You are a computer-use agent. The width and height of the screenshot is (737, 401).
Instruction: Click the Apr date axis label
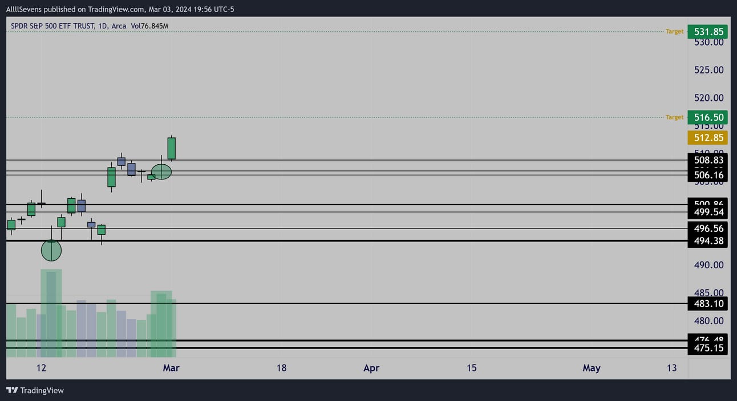(x=371, y=368)
